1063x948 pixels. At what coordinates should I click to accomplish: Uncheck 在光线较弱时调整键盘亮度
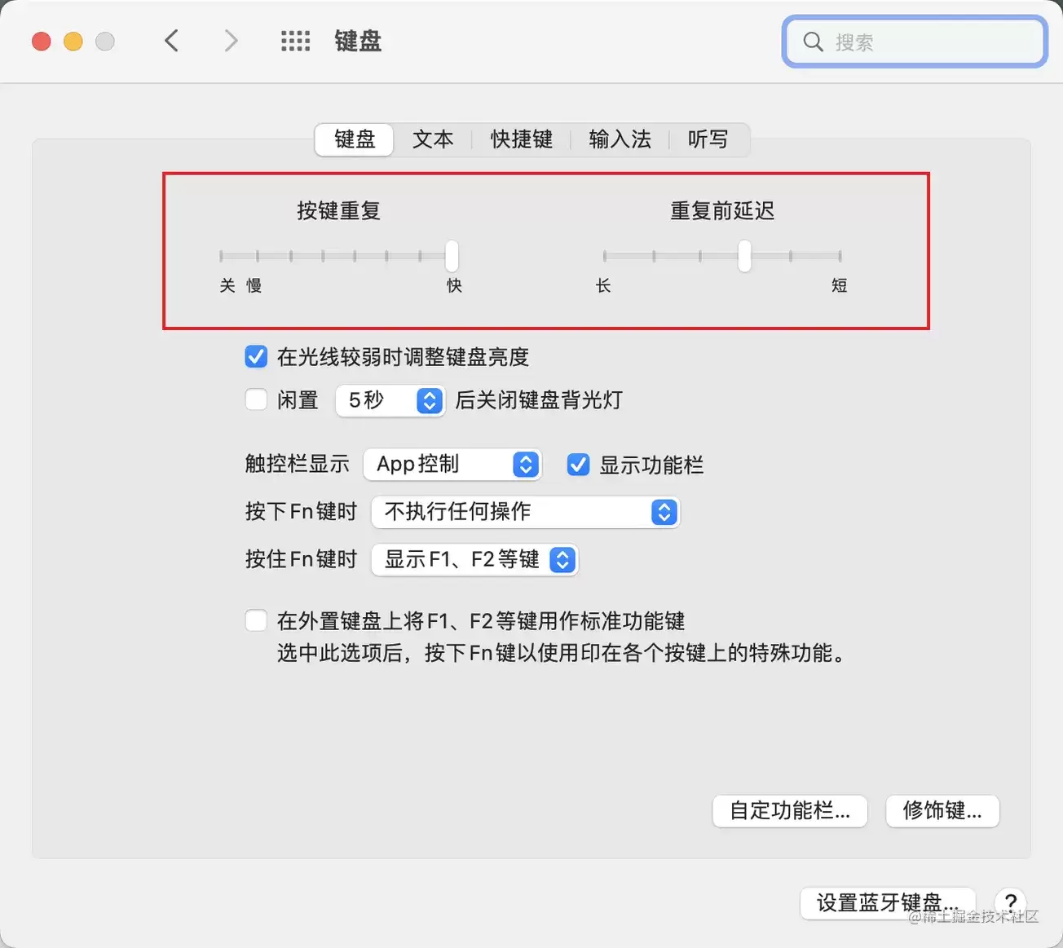click(256, 356)
